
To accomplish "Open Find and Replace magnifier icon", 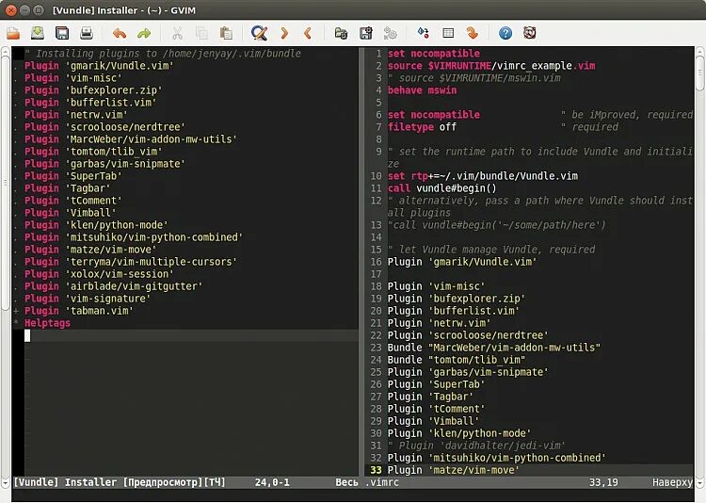I will (x=260, y=33).
